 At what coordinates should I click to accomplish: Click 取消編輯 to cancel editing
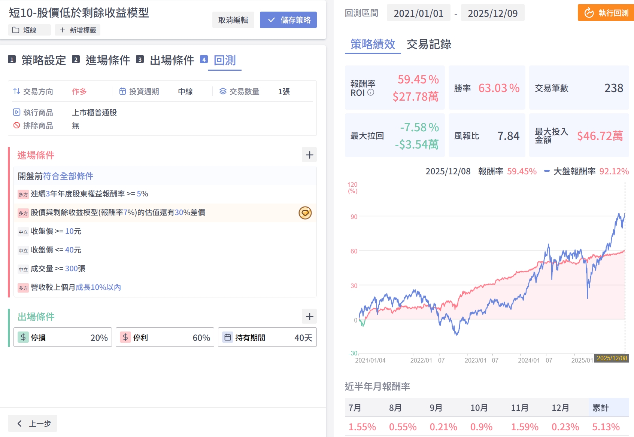[x=233, y=20]
